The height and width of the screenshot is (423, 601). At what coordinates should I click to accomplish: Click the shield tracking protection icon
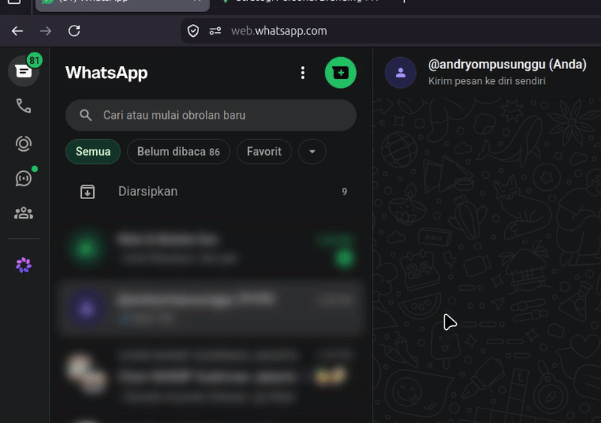click(193, 31)
